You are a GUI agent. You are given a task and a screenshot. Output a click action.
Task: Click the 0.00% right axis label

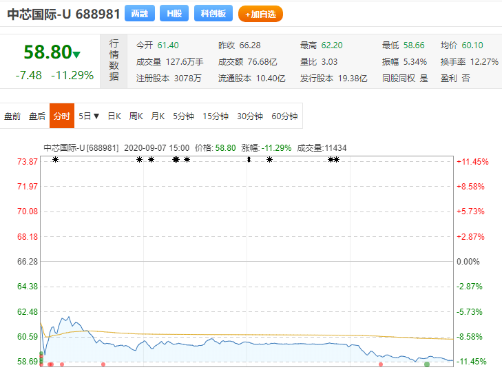pos(468,262)
